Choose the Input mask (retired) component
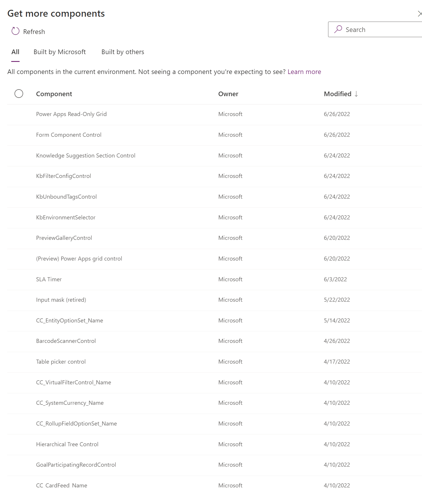Viewport: 422px width, 490px height. click(61, 300)
